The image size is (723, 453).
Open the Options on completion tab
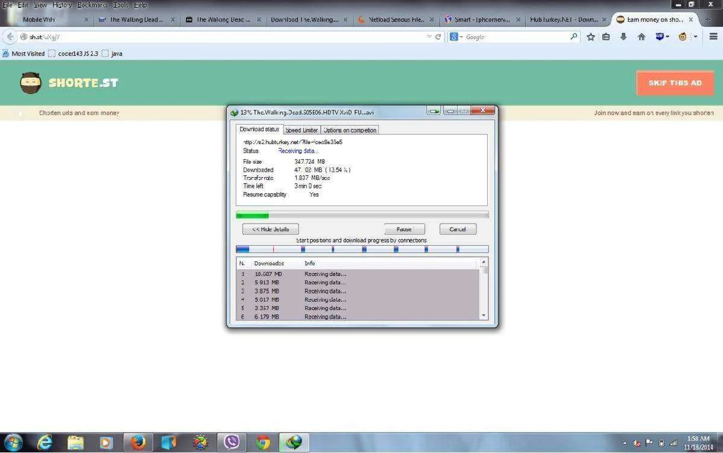[350, 130]
